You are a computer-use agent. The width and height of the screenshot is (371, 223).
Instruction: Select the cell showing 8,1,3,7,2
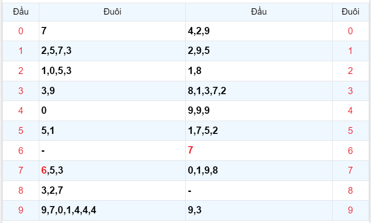tap(207, 91)
